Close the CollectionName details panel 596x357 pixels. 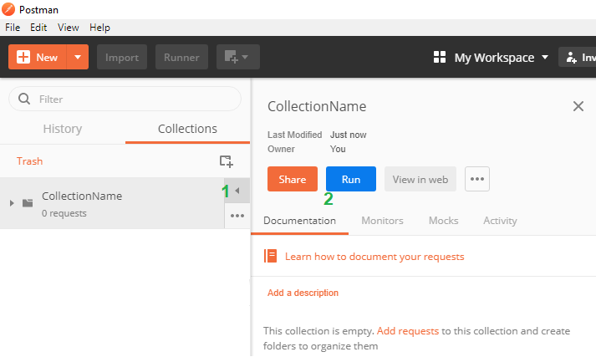578,106
